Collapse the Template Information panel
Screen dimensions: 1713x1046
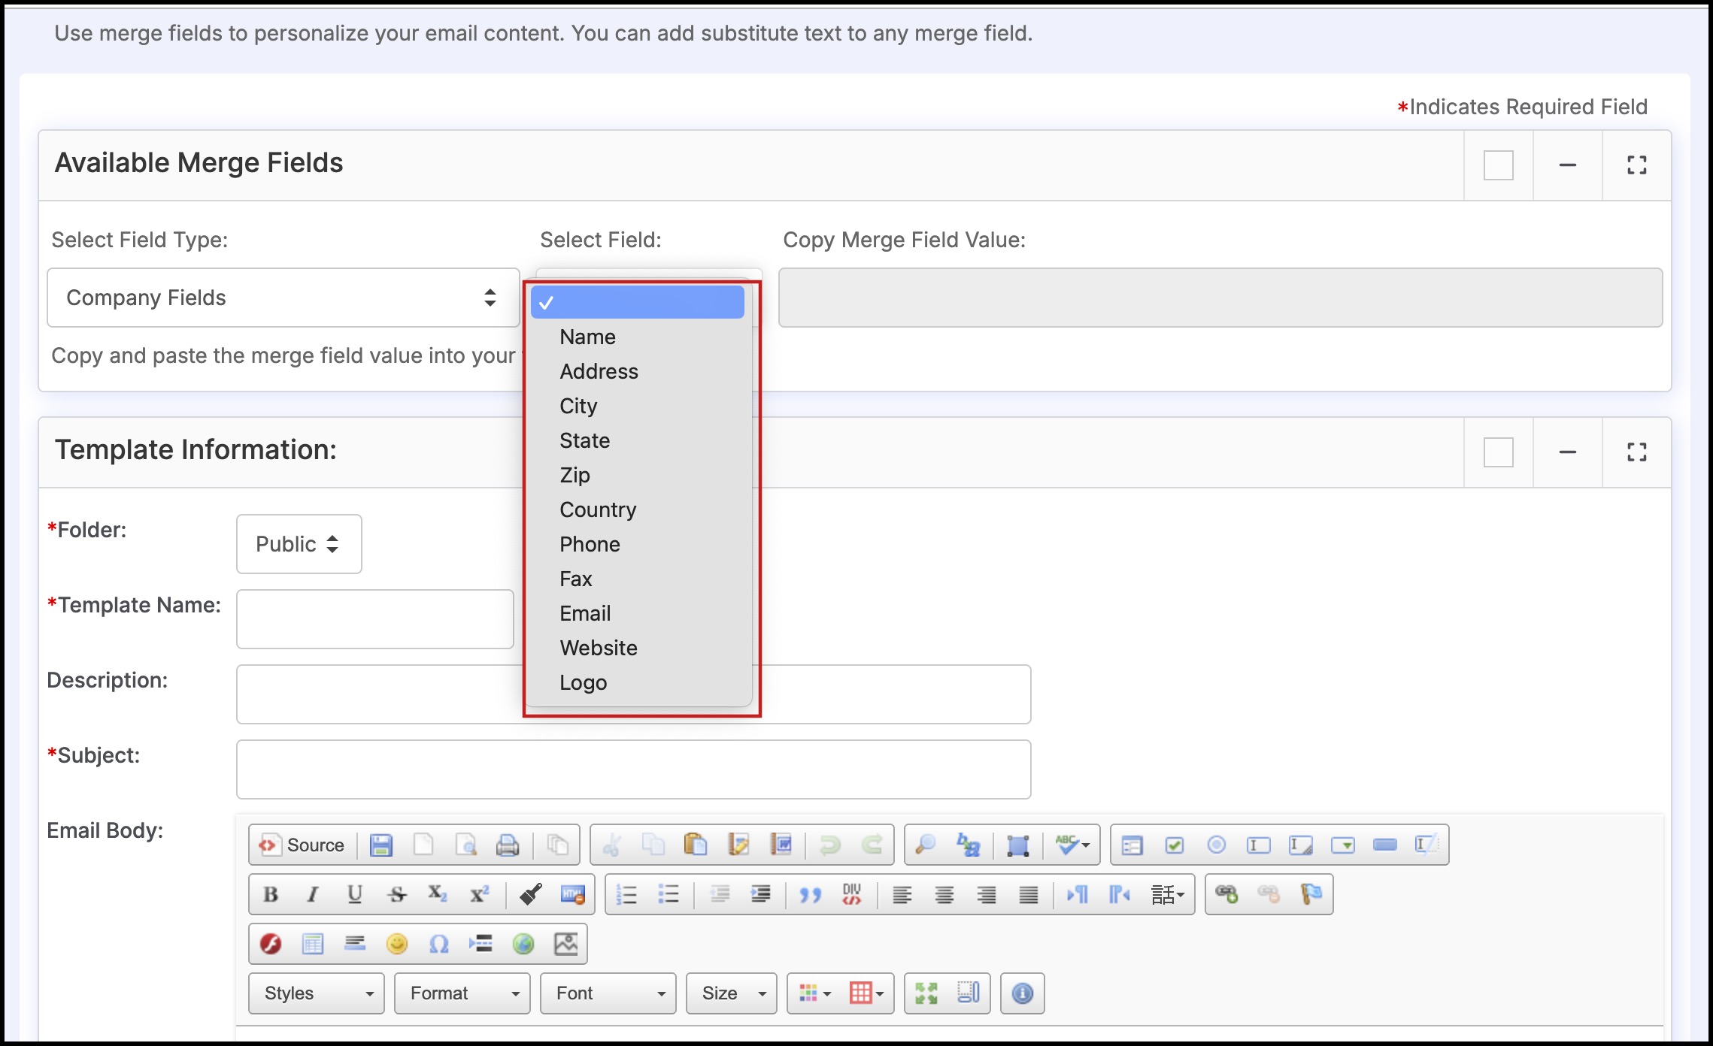coord(1567,452)
